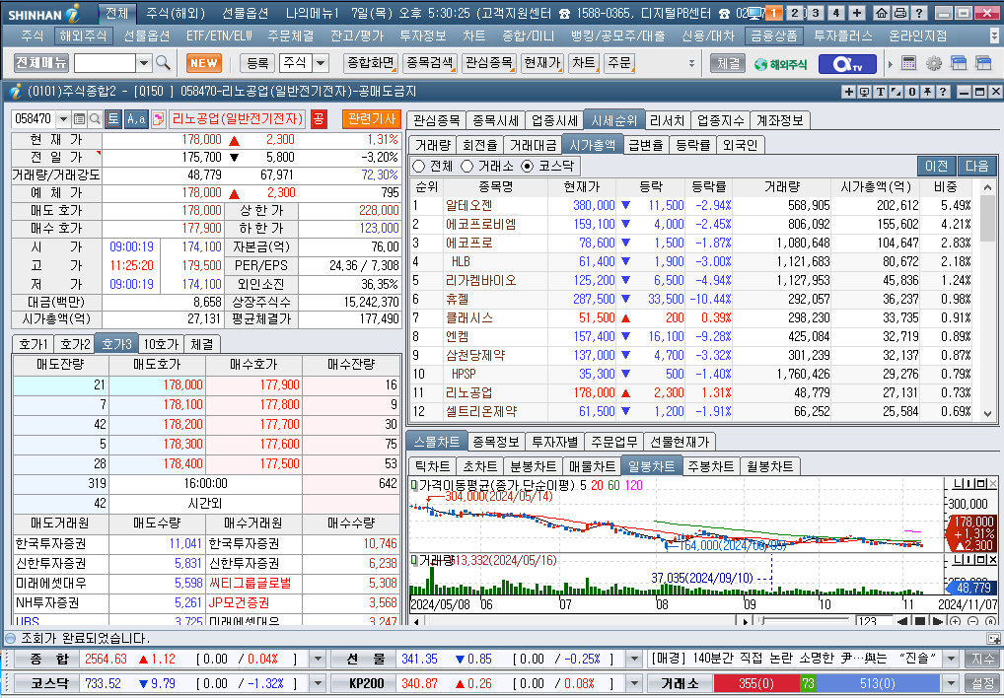Expand the 선물 ticker dropdown
Screen dimensions: 1004x698
pyautogui.click(x=634, y=659)
